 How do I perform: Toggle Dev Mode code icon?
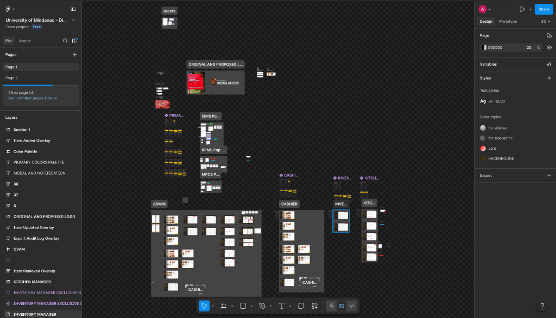pyautogui.click(x=352, y=306)
